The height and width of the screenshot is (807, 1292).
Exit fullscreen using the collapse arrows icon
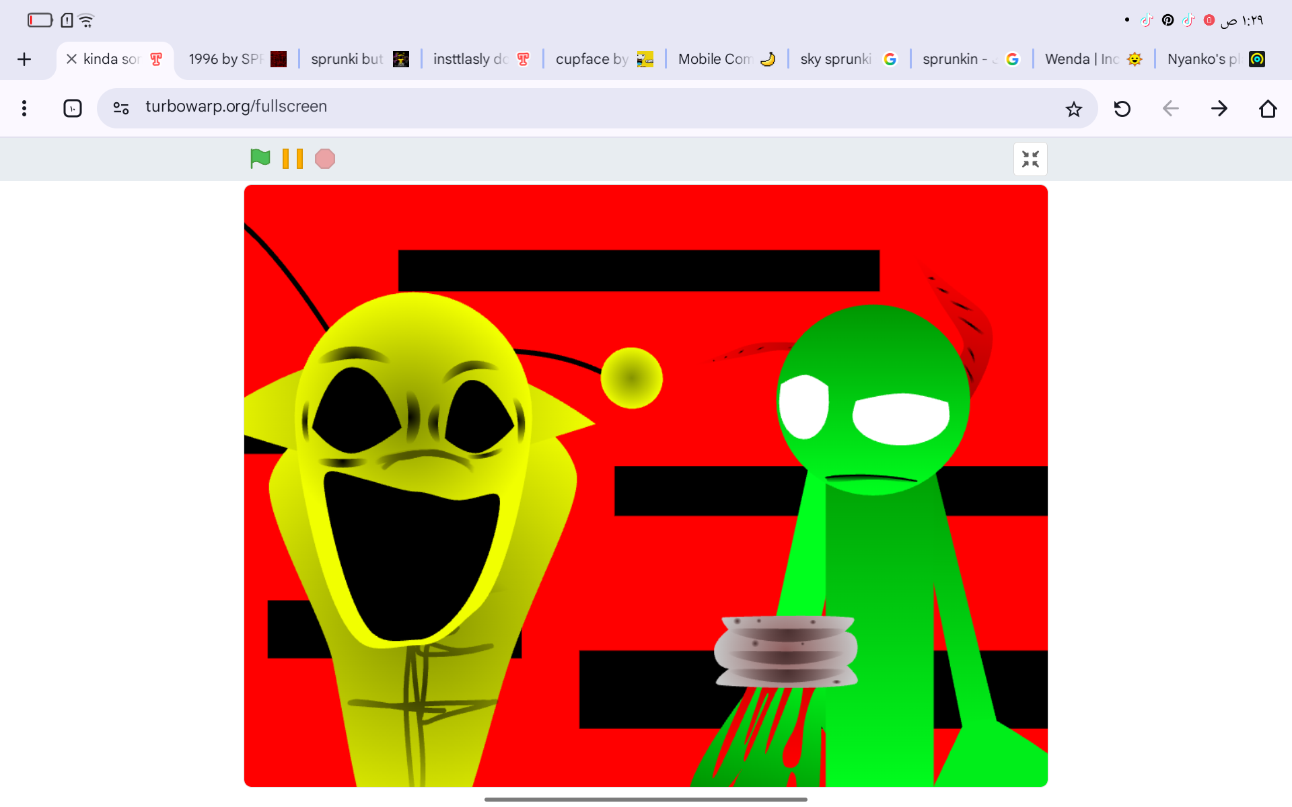pos(1030,159)
